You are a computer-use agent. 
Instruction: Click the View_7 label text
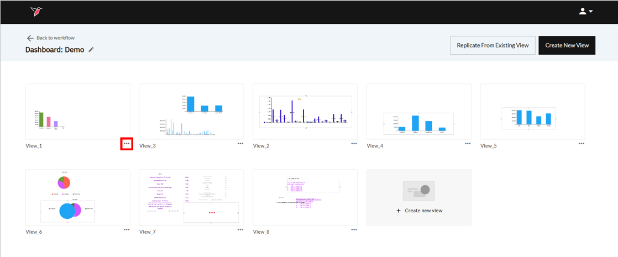pyautogui.click(x=148, y=232)
